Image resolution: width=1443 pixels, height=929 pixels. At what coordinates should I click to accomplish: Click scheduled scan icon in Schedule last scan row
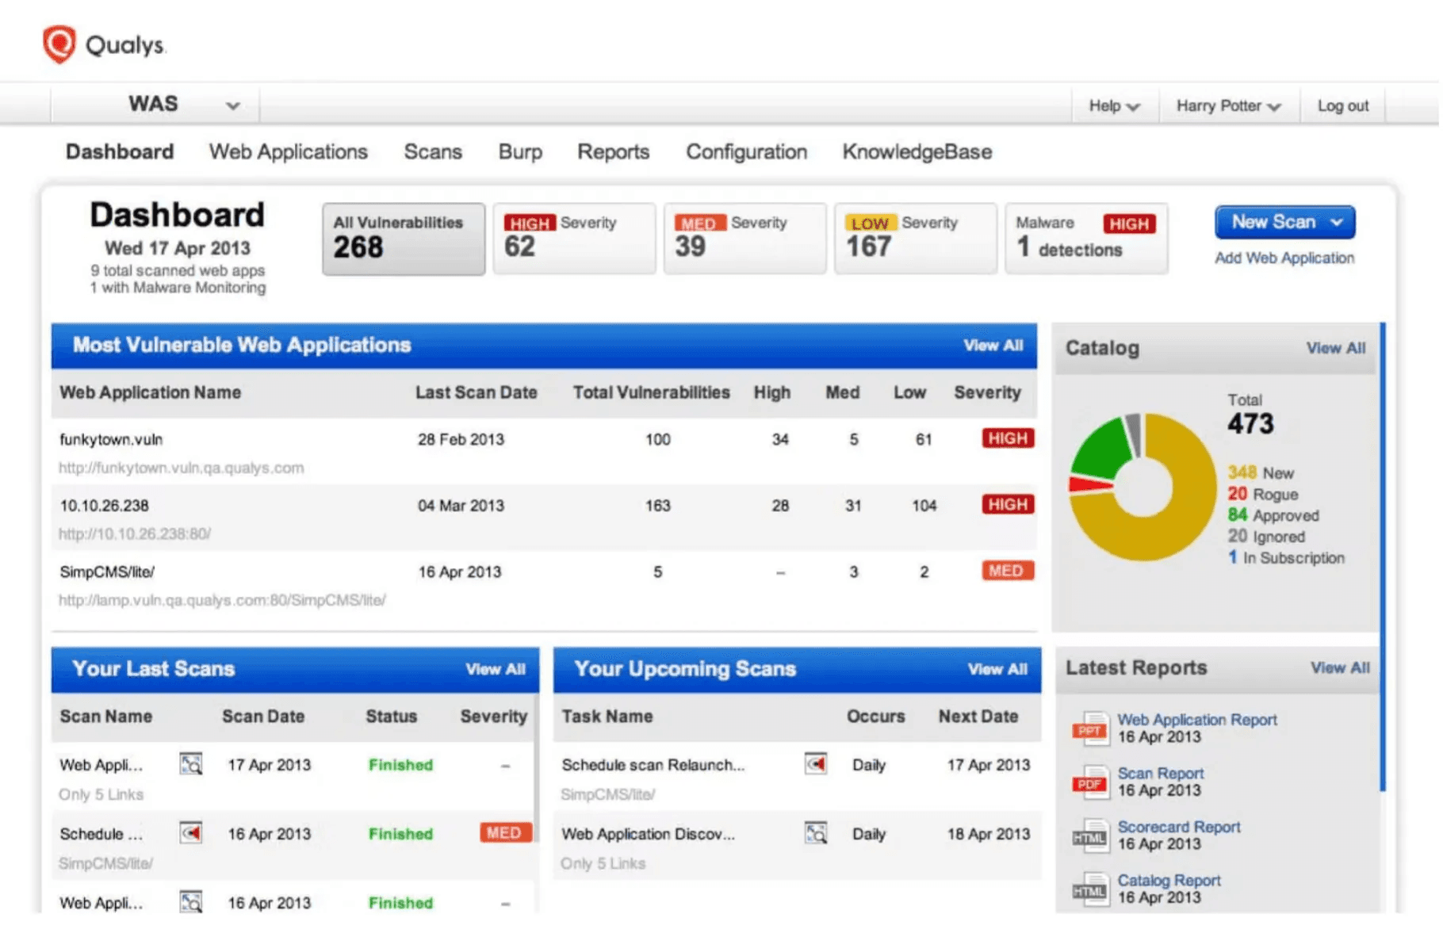pyautogui.click(x=191, y=835)
